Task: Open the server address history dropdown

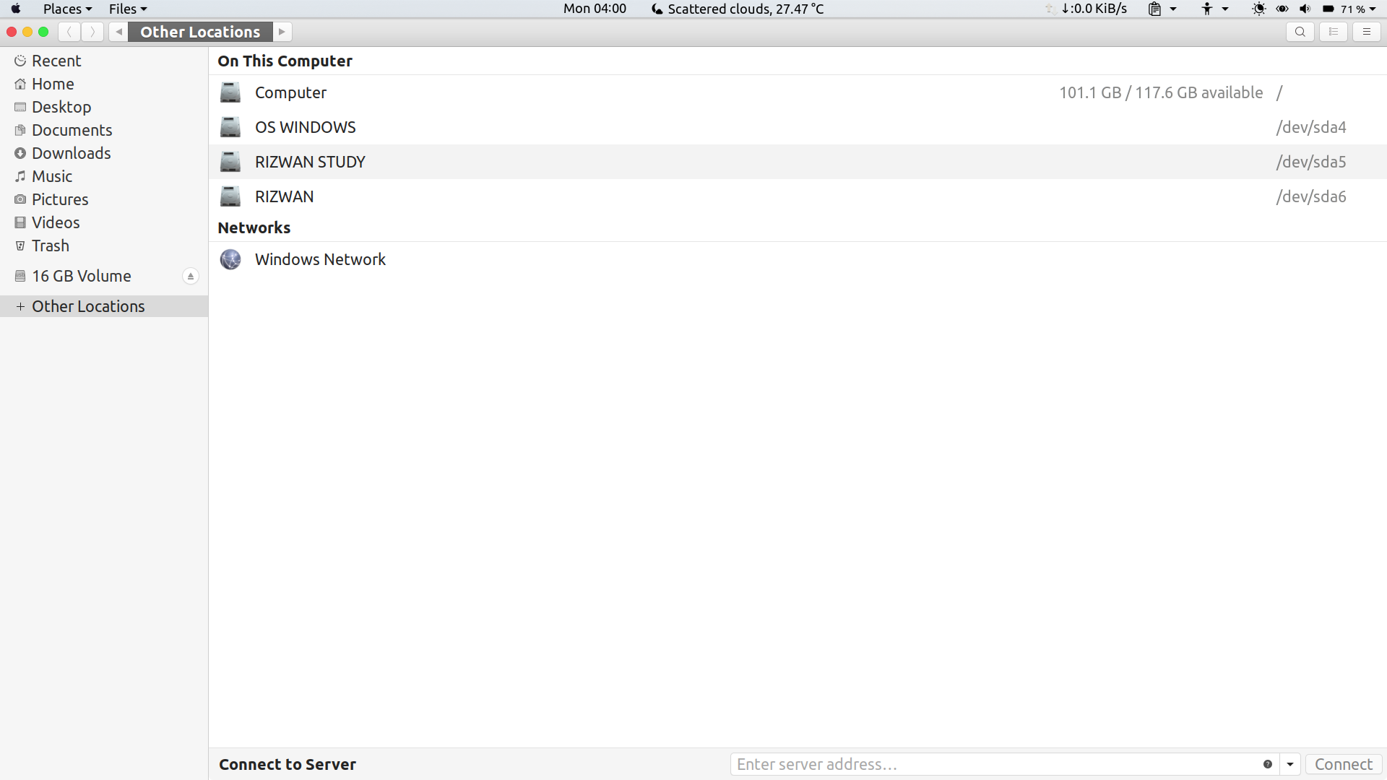Action: [1290, 764]
